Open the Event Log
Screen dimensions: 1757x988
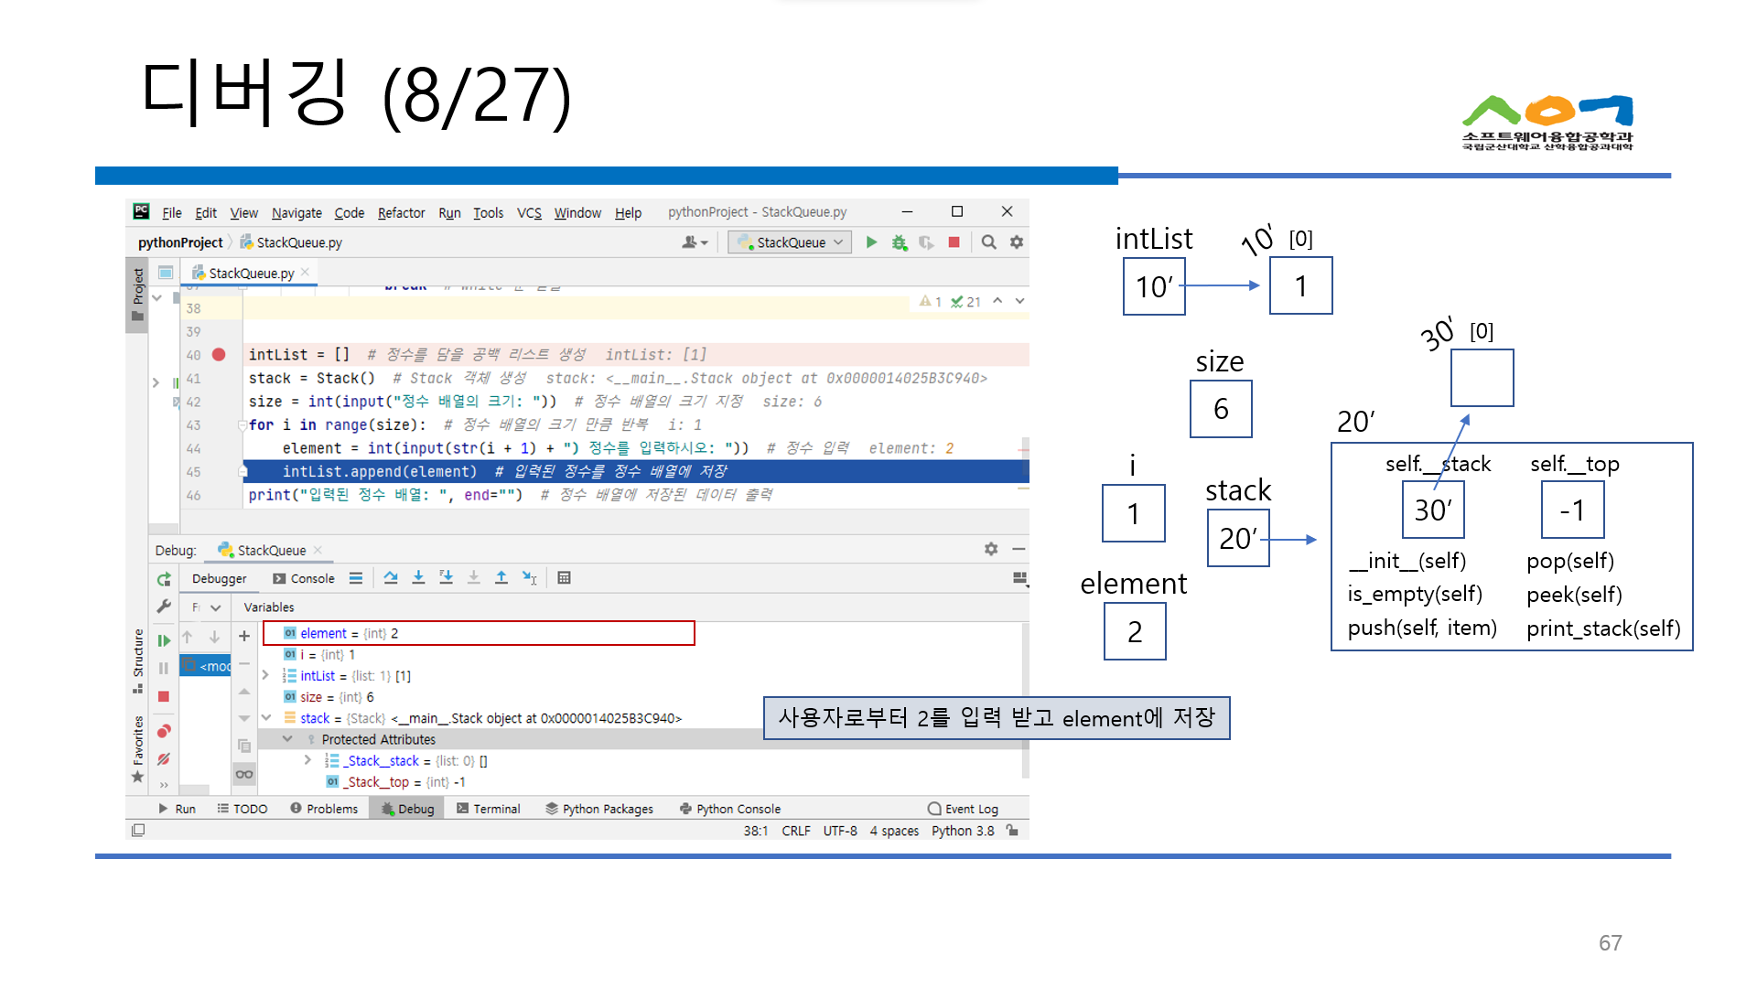point(963,809)
